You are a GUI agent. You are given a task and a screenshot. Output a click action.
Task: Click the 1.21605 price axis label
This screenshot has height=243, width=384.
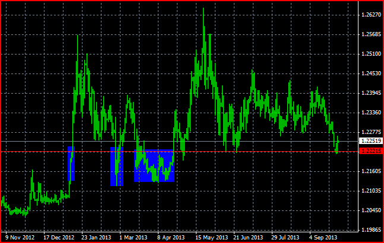pyautogui.click(x=372, y=171)
